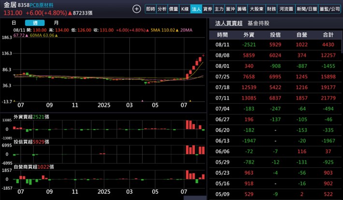Open the 即時 real-time tab

151,9
